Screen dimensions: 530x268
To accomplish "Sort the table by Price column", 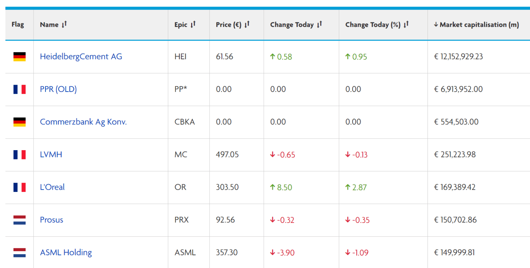I will point(248,24).
